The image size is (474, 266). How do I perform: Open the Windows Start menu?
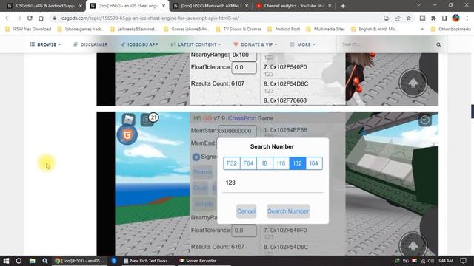(x=6, y=261)
